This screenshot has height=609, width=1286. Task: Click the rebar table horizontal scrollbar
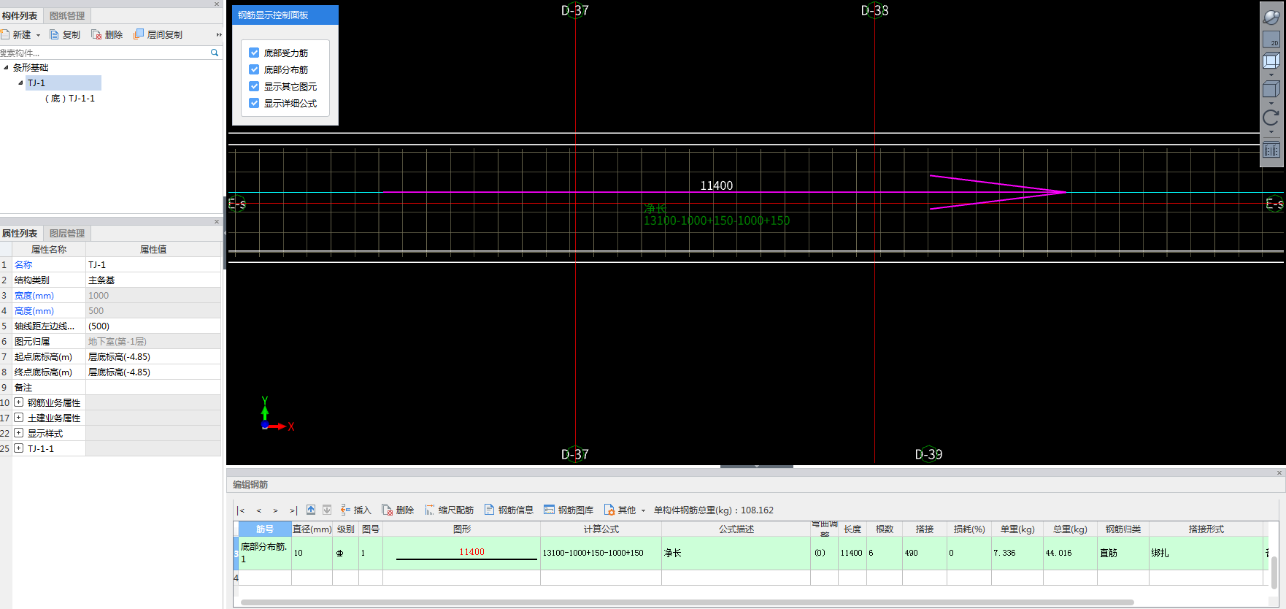click(686, 602)
